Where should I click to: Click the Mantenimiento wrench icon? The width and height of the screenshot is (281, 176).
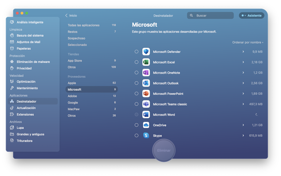(12, 88)
